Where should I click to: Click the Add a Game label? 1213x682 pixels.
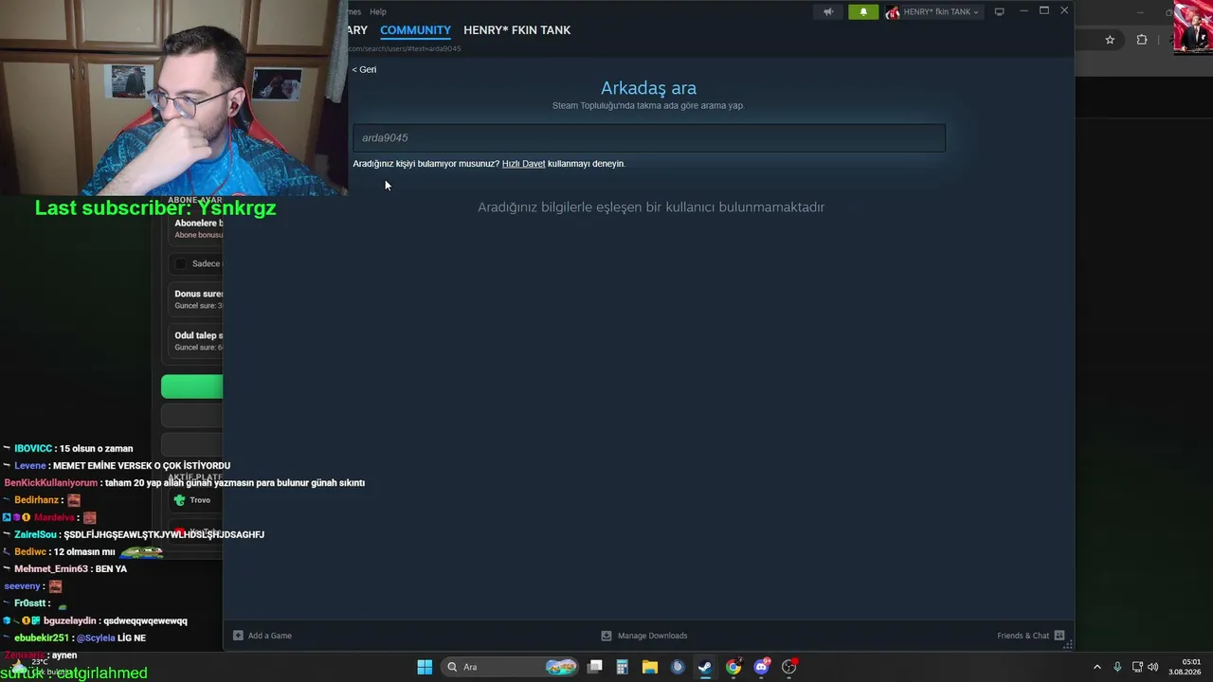pos(270,636)
